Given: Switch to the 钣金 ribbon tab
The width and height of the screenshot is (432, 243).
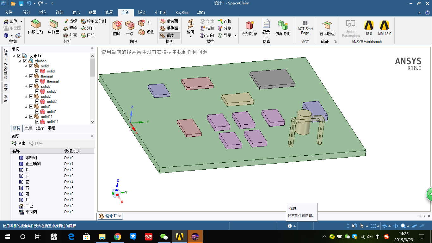Looking at the screenshot, I should pyautogui.click(x=141, y=12).
